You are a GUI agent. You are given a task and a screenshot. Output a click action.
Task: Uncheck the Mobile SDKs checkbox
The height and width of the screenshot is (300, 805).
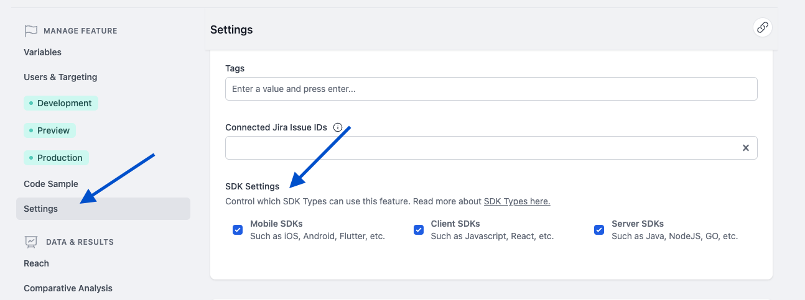pos(238,230)
